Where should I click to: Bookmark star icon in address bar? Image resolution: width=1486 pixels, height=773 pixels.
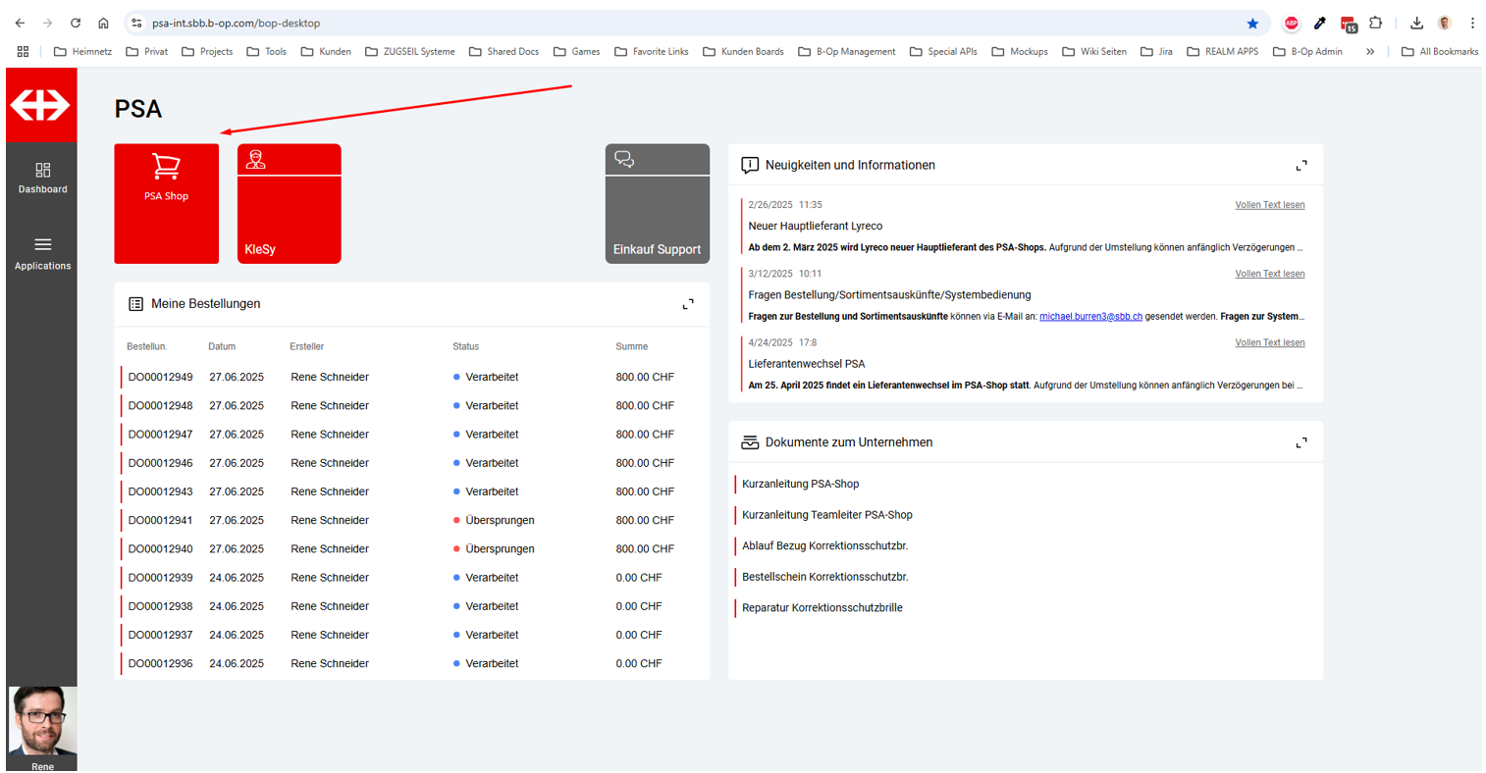click(x=1252, y=24)
